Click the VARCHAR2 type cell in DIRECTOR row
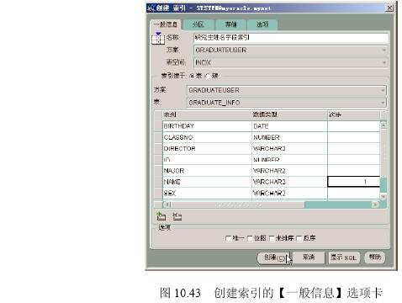402x303 pixels. click(289, 149)
